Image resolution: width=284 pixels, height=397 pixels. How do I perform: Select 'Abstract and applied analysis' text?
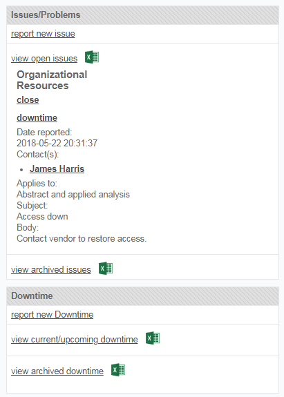(73, 195)
